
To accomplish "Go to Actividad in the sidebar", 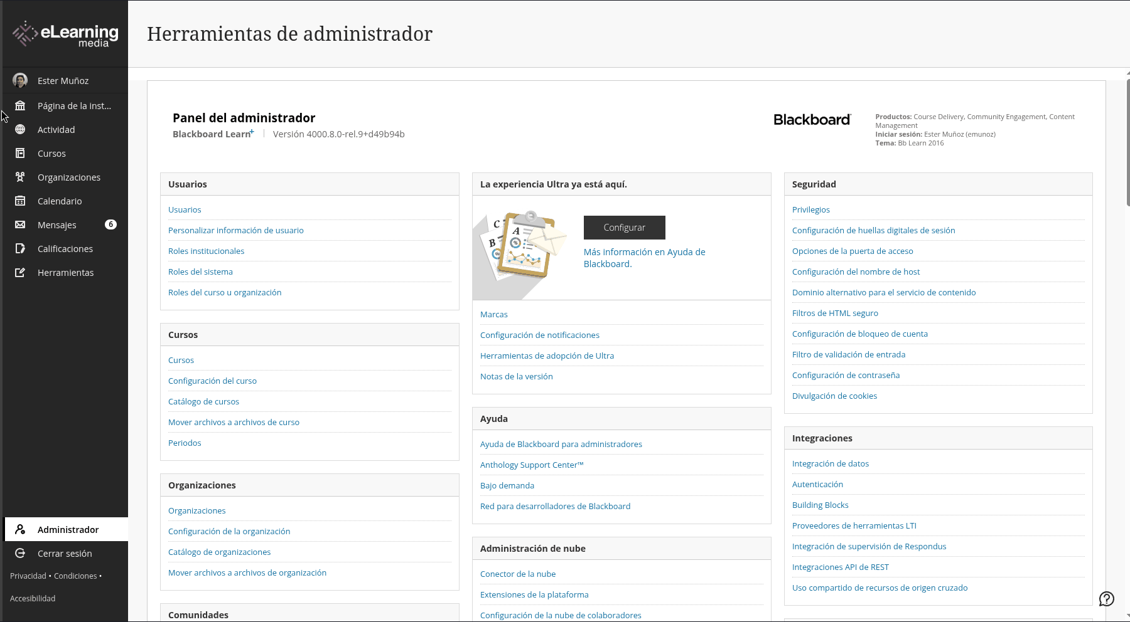I will pos(56,129).
